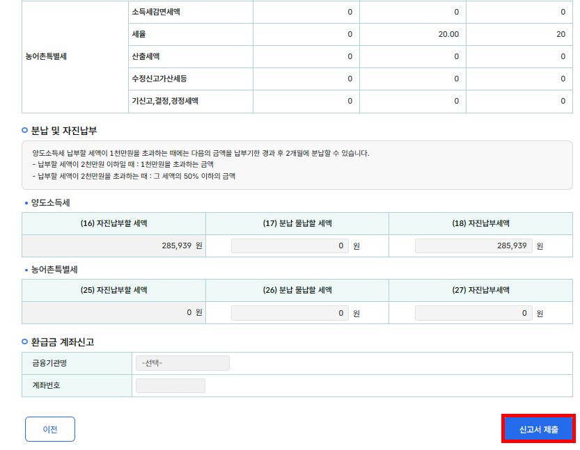Click the 계좌번호 label cell
The height and width of the screenshot is (450, 580).
click(x=77, y=386)
